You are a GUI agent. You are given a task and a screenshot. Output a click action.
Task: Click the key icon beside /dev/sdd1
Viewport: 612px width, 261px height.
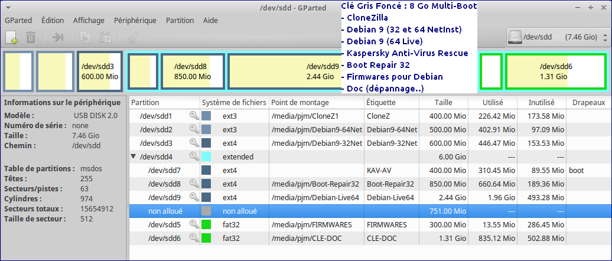[x=194, y=116]
